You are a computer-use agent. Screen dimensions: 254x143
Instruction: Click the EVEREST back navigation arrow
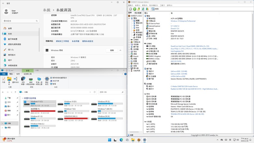coord(130,9)
